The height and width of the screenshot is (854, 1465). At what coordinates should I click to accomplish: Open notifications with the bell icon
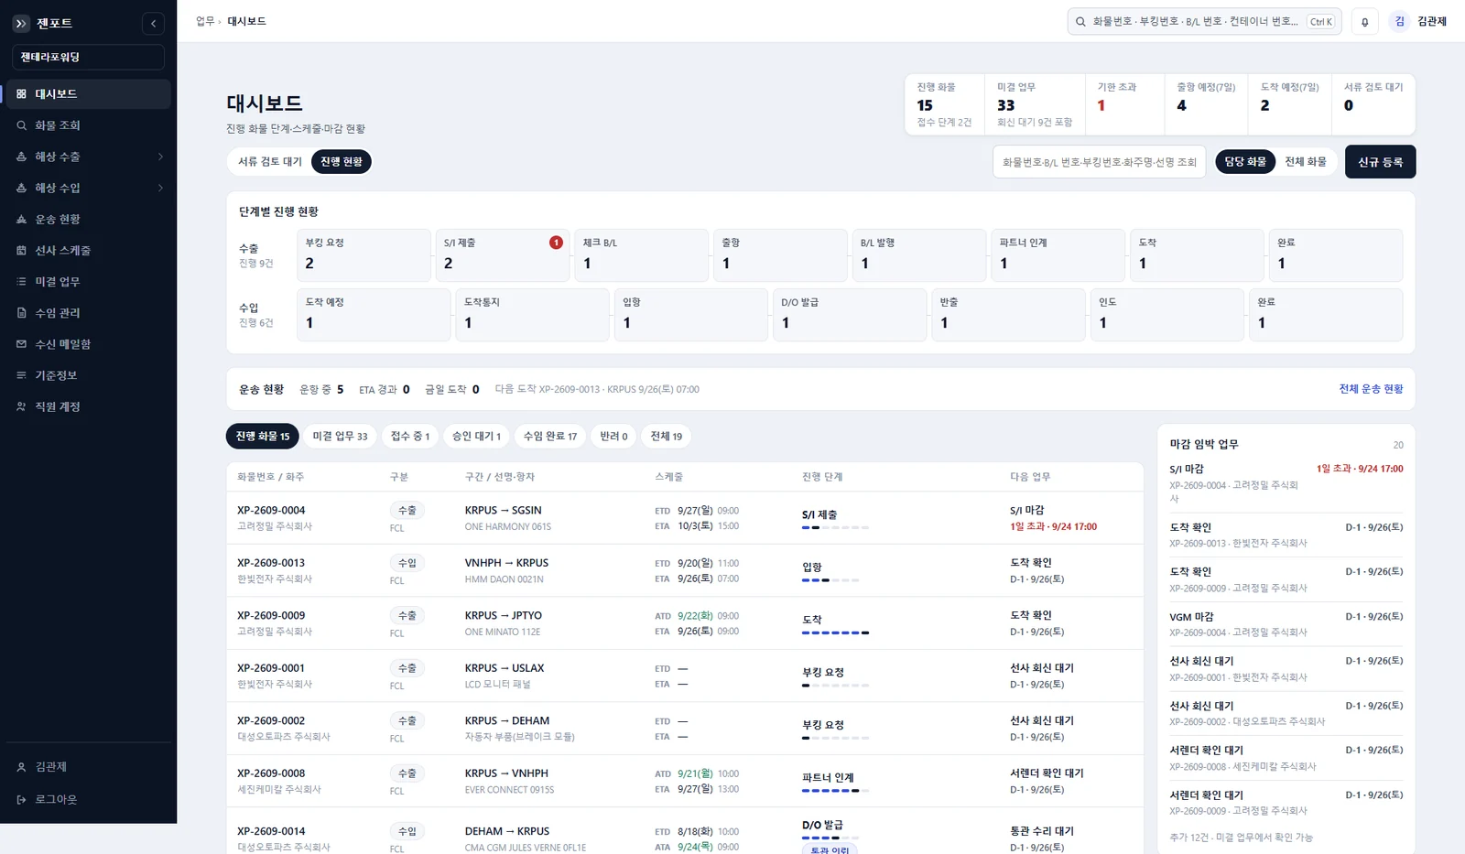pos(1364,22)
